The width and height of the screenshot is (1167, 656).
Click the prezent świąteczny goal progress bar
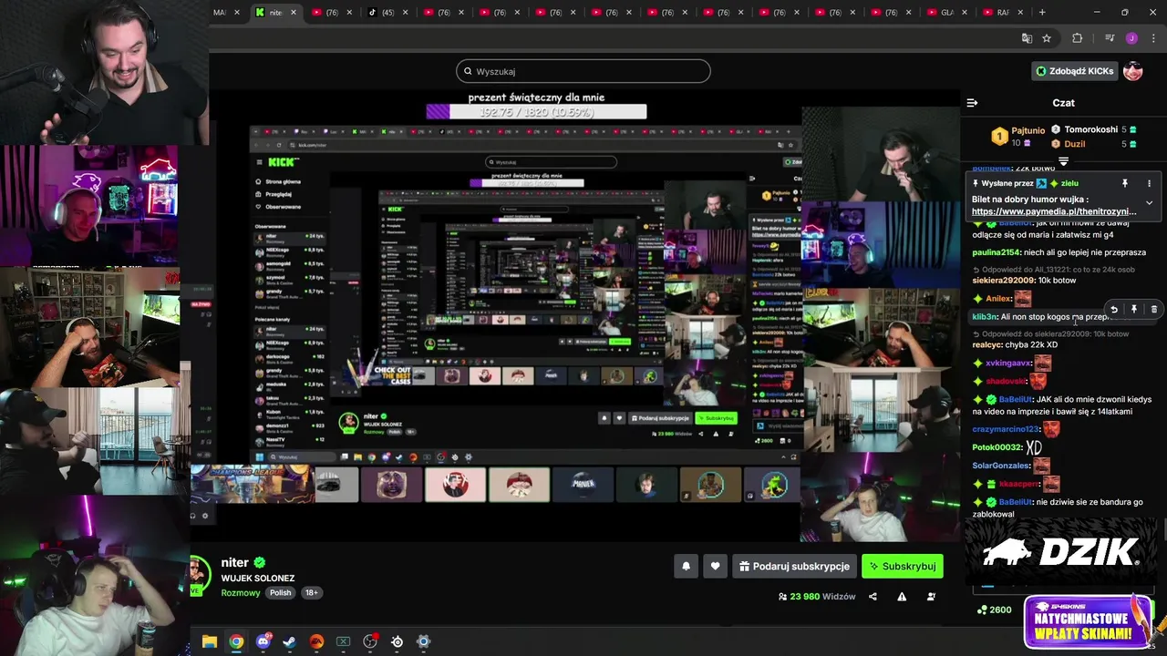[536, 112]
